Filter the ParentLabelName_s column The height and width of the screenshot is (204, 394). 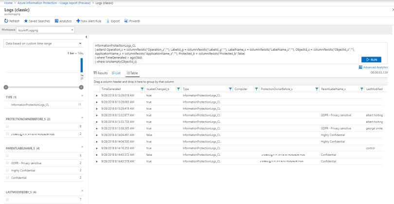point(361,89)
